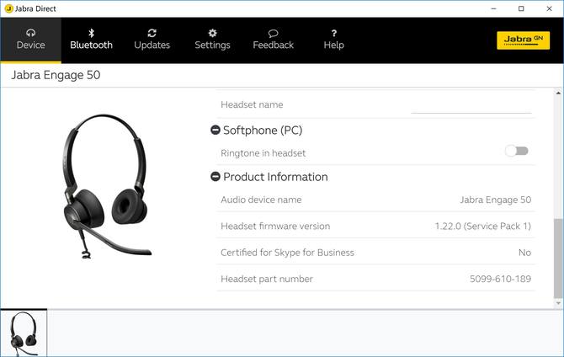Click the 'Ringtone in headset' label
This screenshot has height=357, width=564.
[263, 153]
